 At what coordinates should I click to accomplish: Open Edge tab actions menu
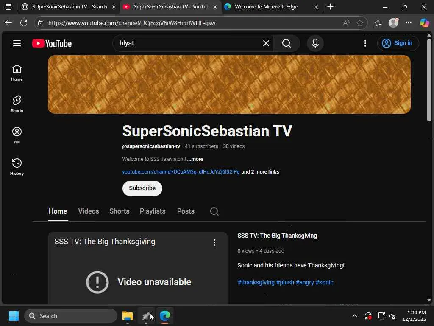click(8, 7)
